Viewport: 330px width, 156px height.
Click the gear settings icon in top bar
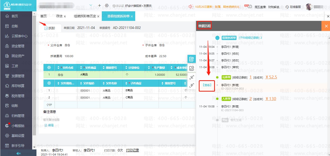pyautogui.click(x=107, y=6)
